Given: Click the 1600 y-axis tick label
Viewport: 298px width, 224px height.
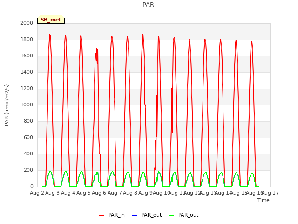Looking at the screenshot, I should point(27,56).
